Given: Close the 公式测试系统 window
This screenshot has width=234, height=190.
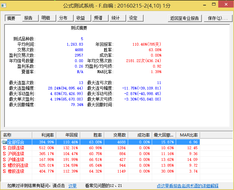Looking at the screenshot, I should point(226,4).
